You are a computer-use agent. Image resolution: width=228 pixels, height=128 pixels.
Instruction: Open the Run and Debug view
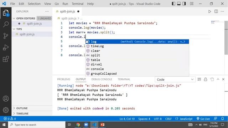(x=6, y=47)
